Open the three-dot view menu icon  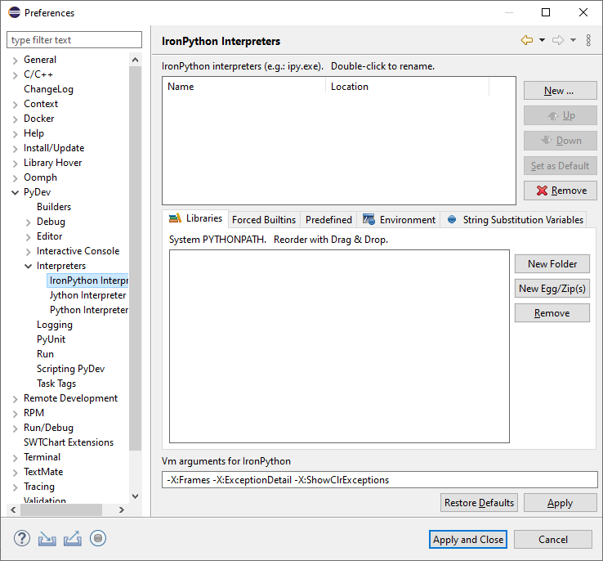588,41
